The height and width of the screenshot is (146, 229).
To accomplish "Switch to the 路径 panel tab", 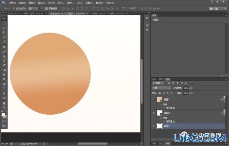I will [161, 79].
